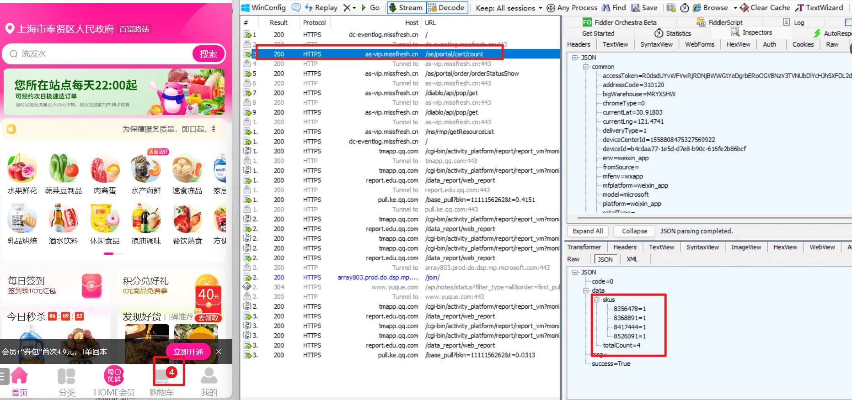Open 购物车 shopping cart tab
The height and width of the screenshot is (400, 852).
click(162, 382)
